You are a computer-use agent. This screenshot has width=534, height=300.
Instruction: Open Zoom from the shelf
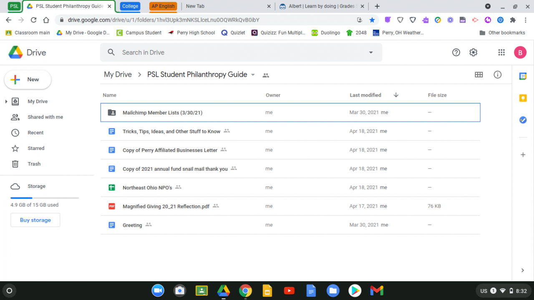(x=158, y=291)
